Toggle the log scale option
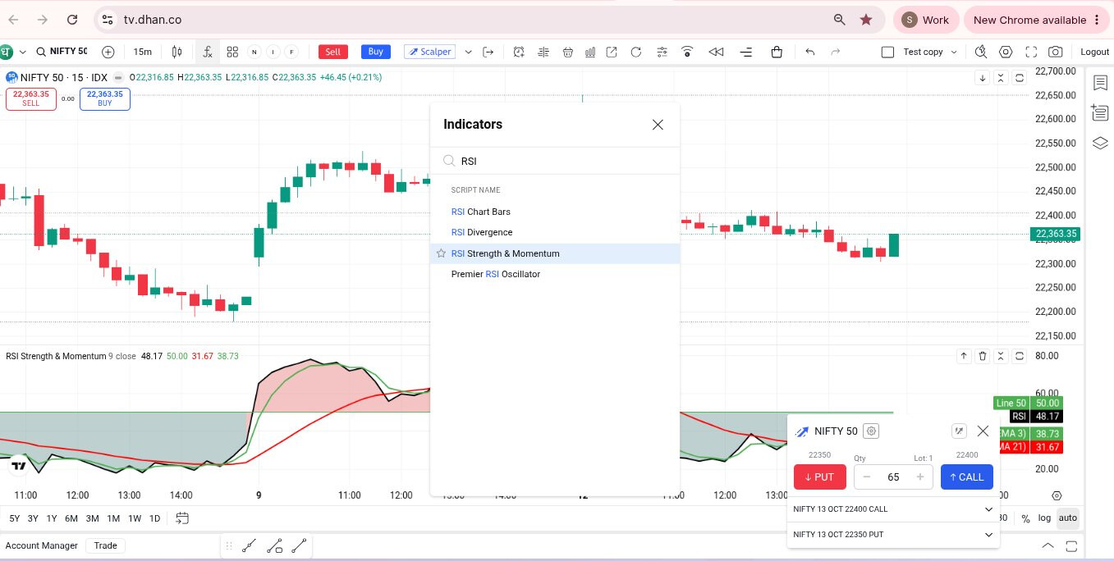This screenshot has height=561, width=1114. tap(1044, 518)
